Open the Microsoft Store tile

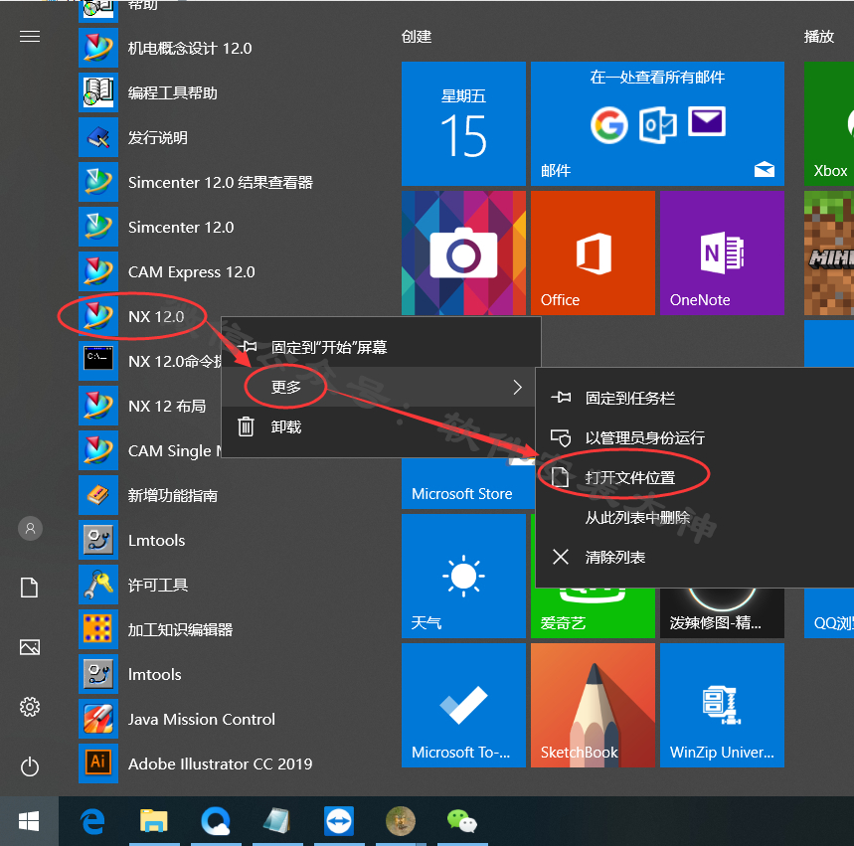[x=468, y=484]
